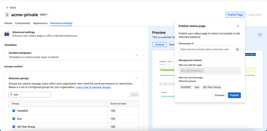
Task: Select the Desktop preview toggle
Action: (x=160, y=45)
